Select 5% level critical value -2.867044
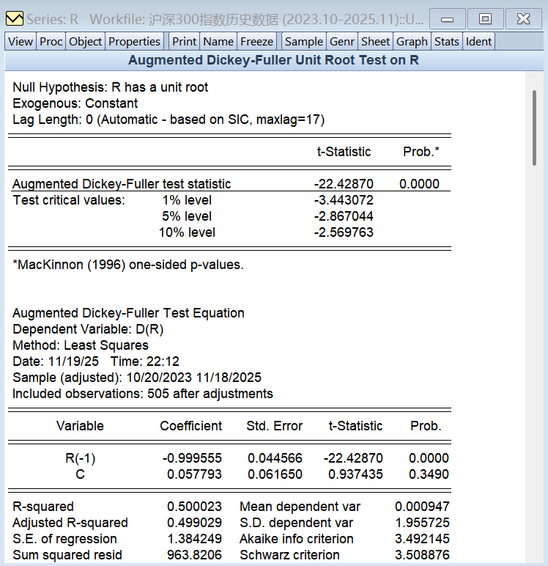548x566 pixels. pyautogui.click(x=344, y=216)
